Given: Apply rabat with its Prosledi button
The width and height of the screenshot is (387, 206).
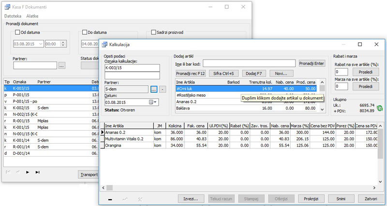Looking at the screenshot, I should (366, 72).
